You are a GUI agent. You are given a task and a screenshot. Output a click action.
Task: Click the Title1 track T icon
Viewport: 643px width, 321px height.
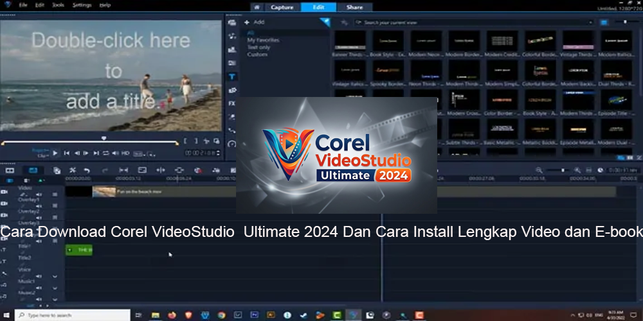[4, 249]
